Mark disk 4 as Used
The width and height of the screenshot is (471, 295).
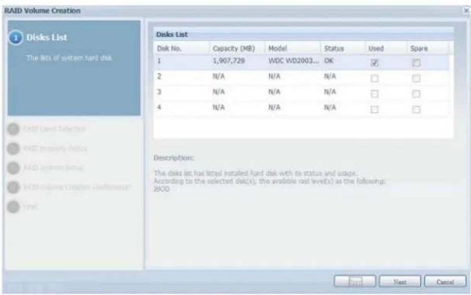[374, 109]
